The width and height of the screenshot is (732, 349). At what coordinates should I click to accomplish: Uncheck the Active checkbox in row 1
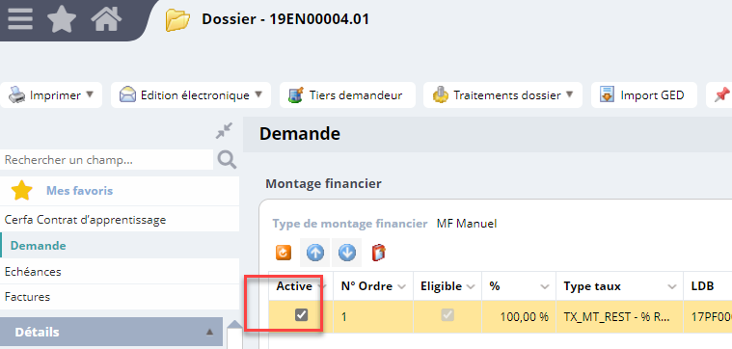click(x=301, y=315)
